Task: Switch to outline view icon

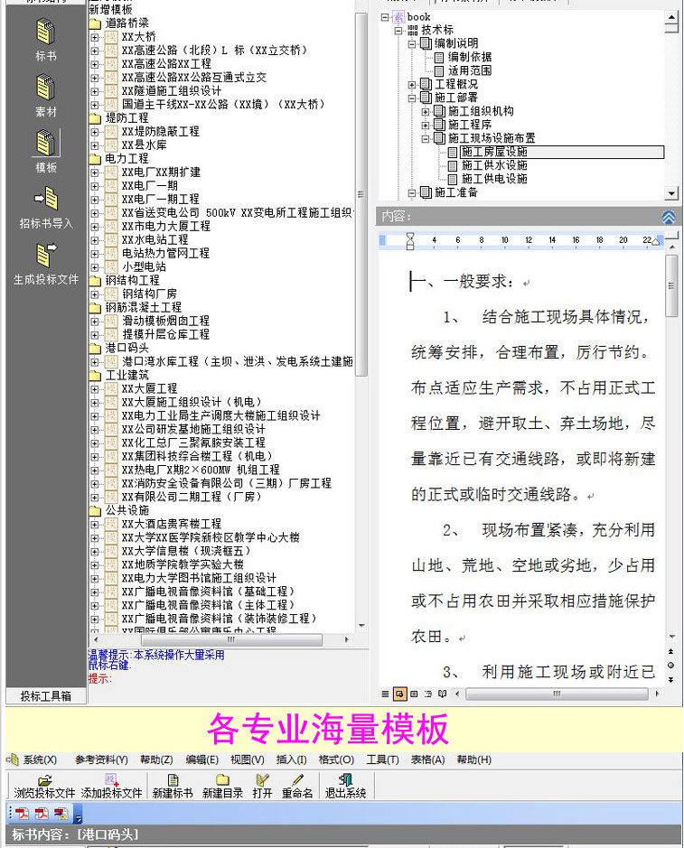Action: (x=428, y=694)
